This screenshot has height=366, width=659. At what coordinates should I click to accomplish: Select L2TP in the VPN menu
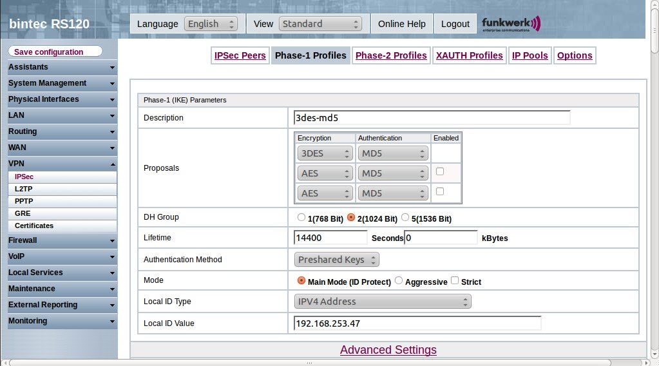tap(23, 189)
